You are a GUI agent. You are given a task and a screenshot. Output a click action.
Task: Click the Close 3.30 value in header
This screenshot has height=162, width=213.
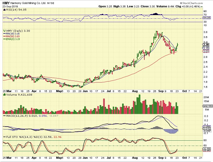tap(148, 6)
